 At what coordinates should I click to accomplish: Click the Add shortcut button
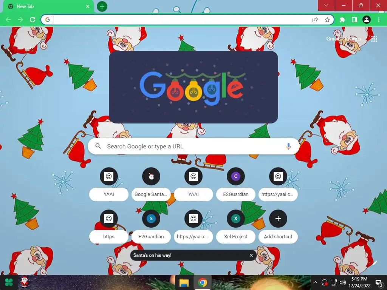[x=278, y=227]
